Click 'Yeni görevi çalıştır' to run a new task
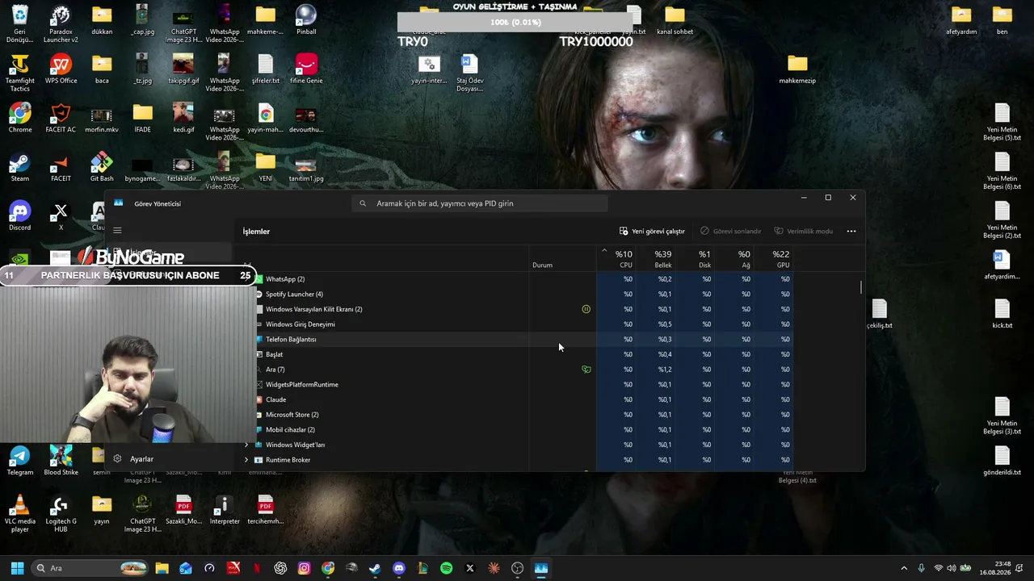The image size is (1034, 581). tap(652, 231)
